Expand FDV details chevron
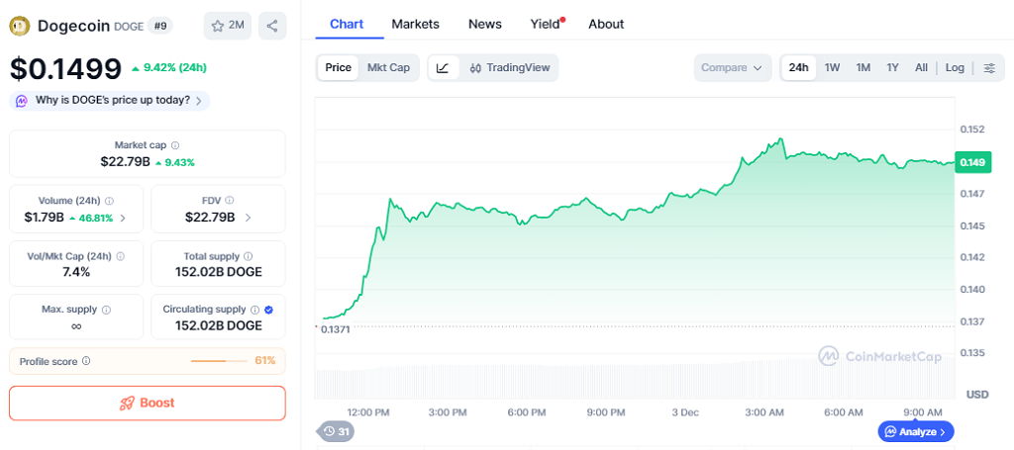 click(248, 219)
